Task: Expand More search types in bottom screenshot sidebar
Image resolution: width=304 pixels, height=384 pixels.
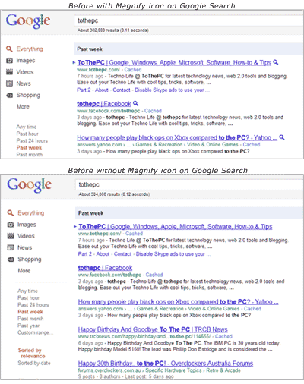Action: pos(24,271)
